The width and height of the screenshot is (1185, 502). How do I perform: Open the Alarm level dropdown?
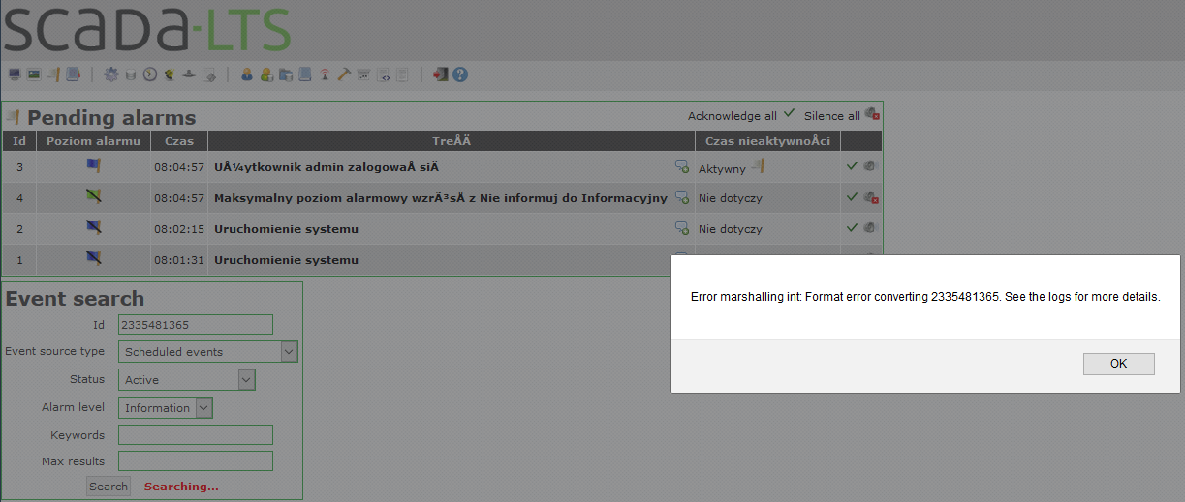click(x=165, y=408)
